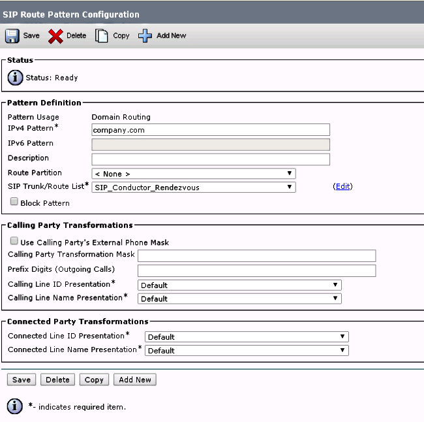Expand the SIP Trunk/Route List dropdown

pos(194,187)
